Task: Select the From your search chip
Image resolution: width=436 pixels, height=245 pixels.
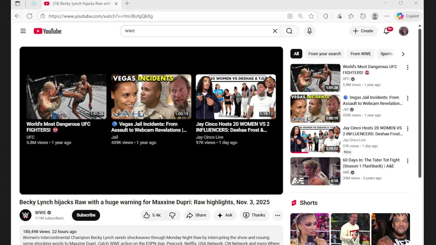Action: coord(325,54)
